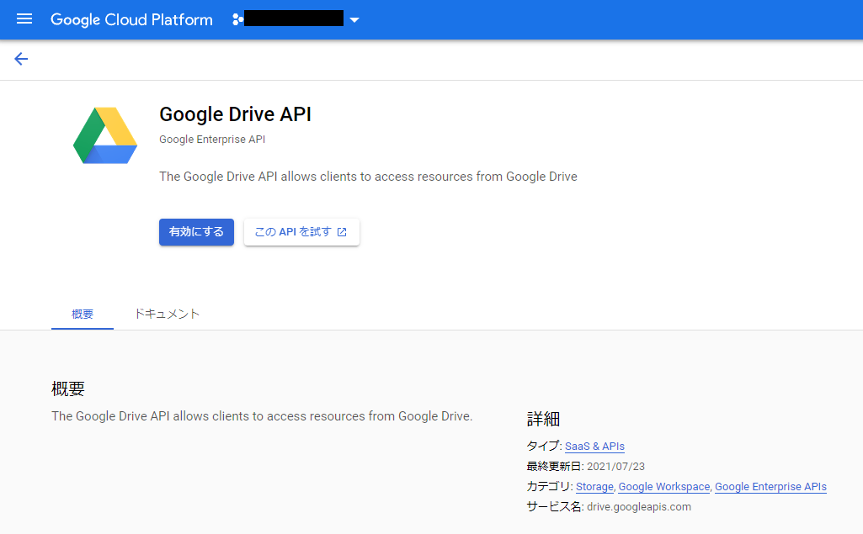863x534 pixels.
Task: Click the external link icon in この API を試す
Action: tap(342, 232)
